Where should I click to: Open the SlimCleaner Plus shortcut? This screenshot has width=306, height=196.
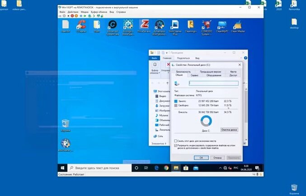[175, 27]
